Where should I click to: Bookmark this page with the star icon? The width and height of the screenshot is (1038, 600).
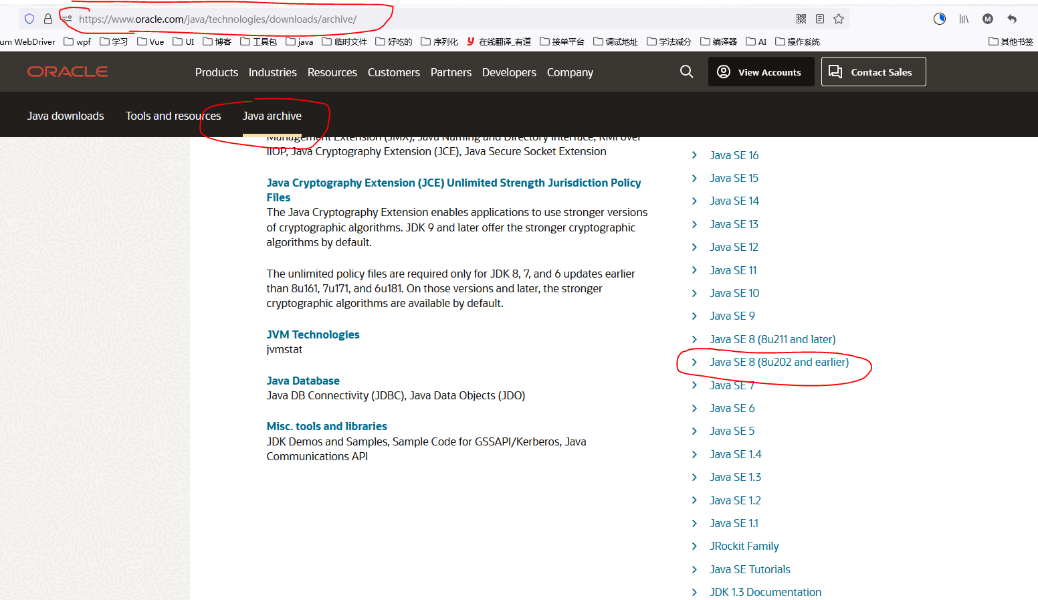839,19
